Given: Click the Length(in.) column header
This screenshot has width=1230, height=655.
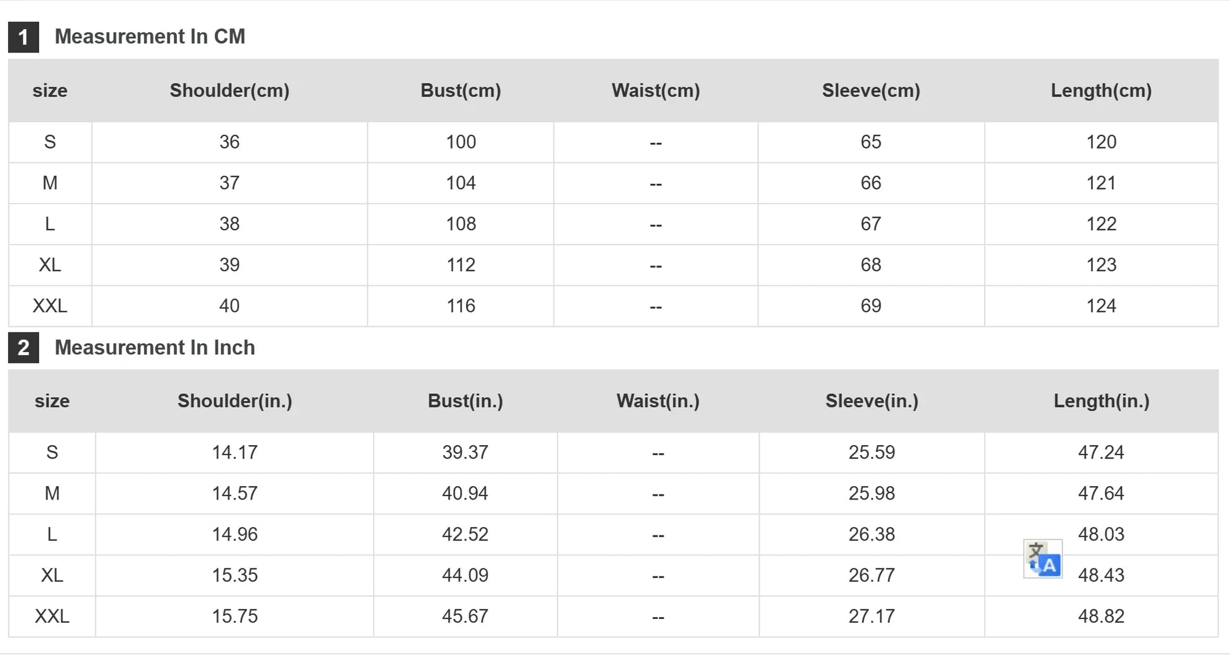Looking at the screenshot, I should (x=1101, y=401).
